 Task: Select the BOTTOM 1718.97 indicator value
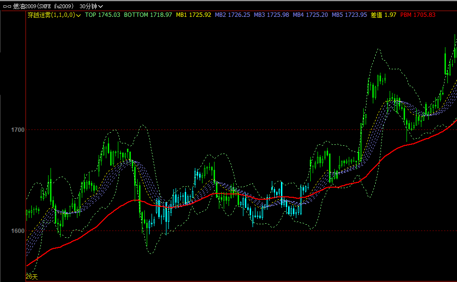click(148, 15)
